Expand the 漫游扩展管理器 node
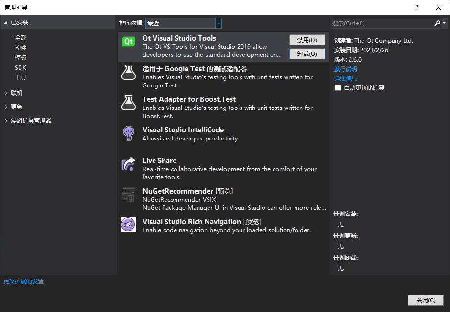Image resolution: width=450 pixels, height=312 pixels. click(6, 121)
